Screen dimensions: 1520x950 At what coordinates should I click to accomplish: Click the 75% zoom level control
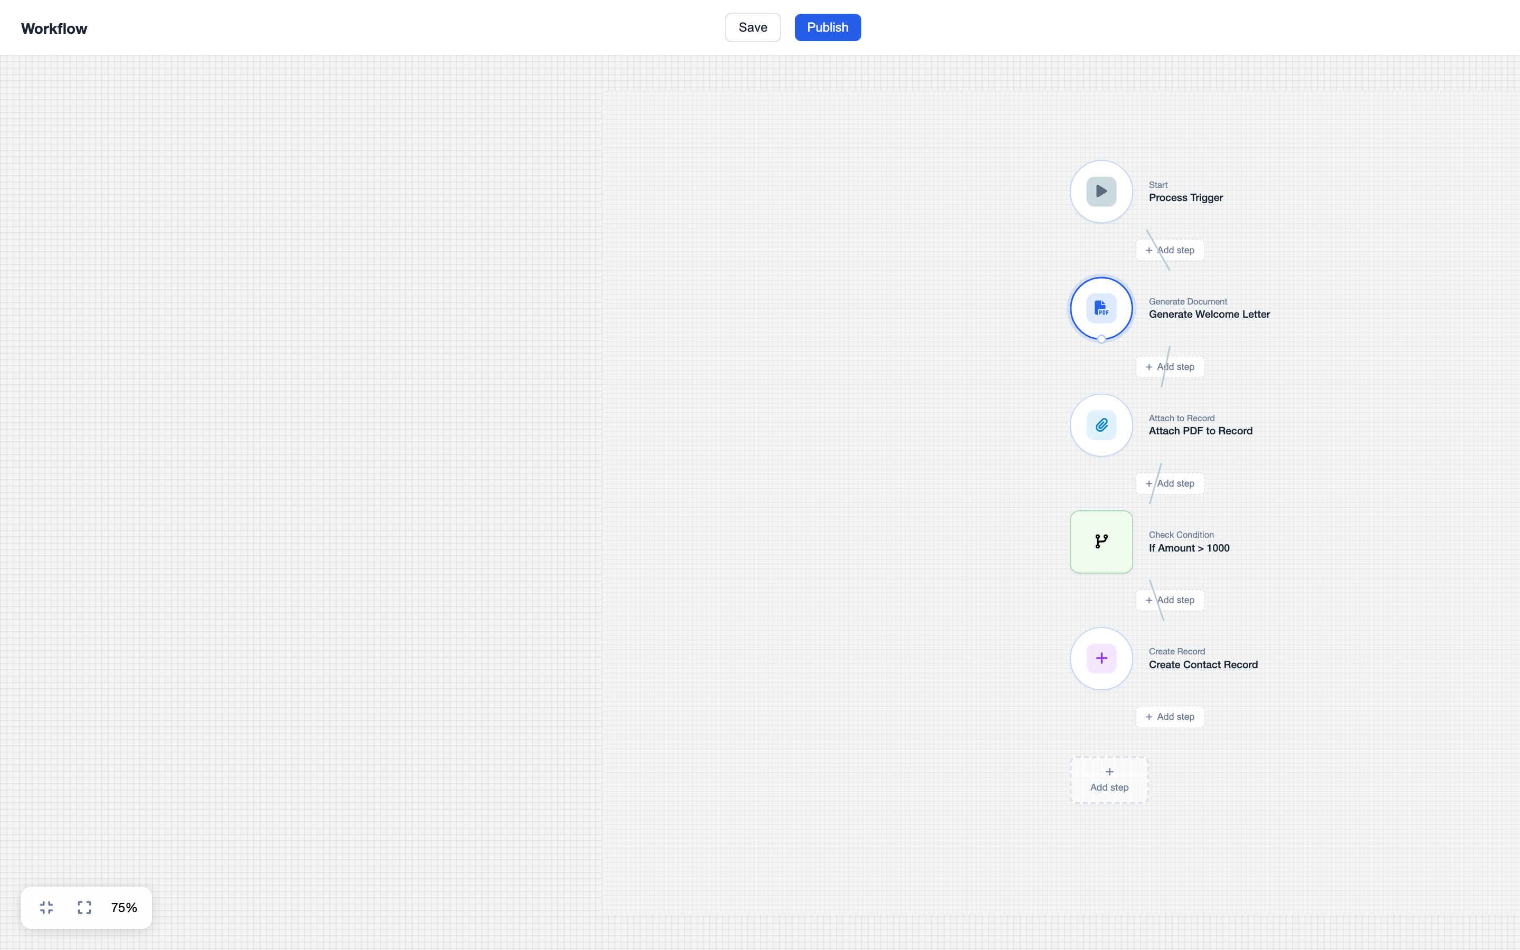[x=123, y=907]
